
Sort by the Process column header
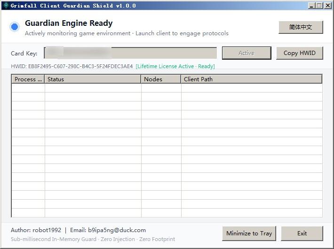point(28,79)
